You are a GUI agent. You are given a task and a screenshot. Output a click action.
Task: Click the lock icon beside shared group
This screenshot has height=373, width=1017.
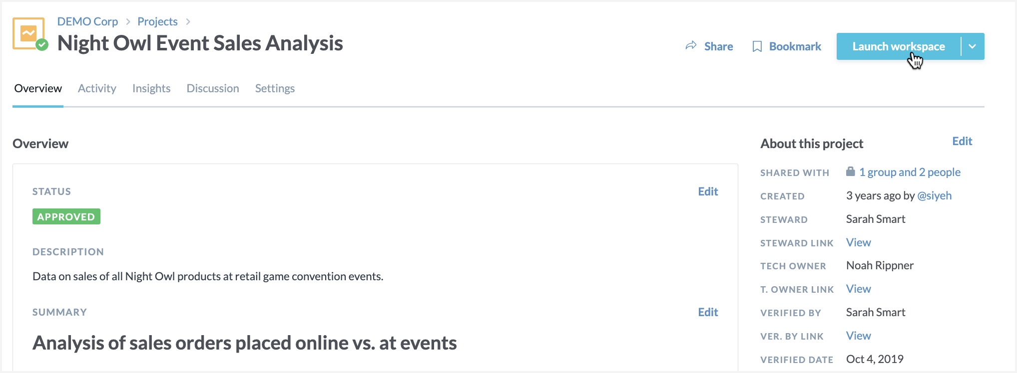pos(850,172)
